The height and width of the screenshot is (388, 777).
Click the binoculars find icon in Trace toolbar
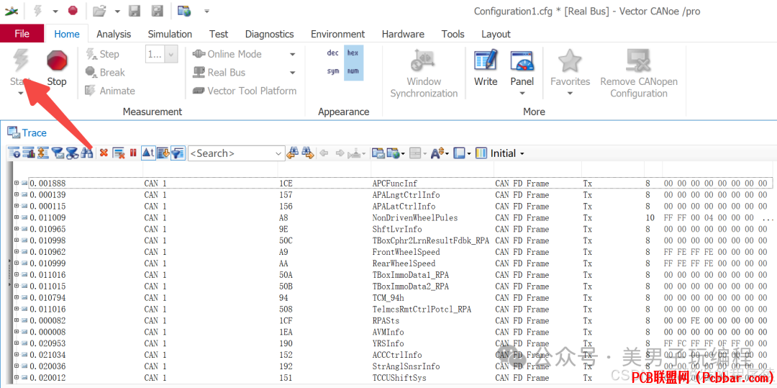pyautogui.click(x=87, y=153)
